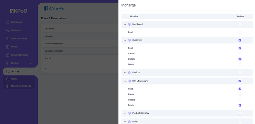The image size is (255, 124).
Task: Check the Product module checkbox
Action: [x=240, y=73]
